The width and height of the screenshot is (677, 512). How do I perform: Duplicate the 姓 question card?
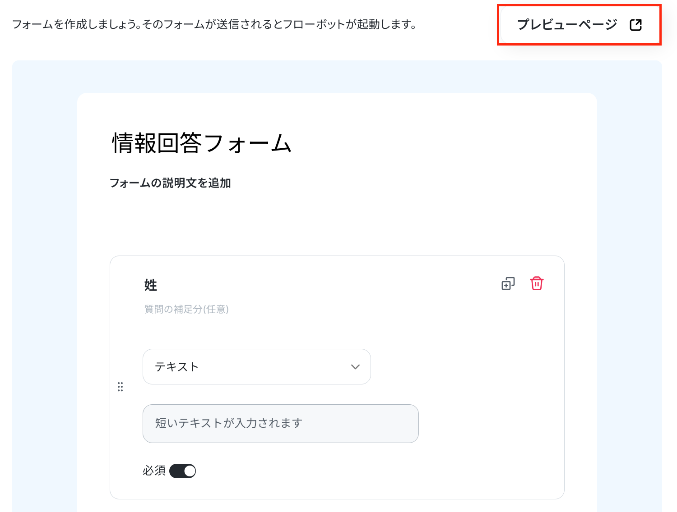(x=508, y=283)
